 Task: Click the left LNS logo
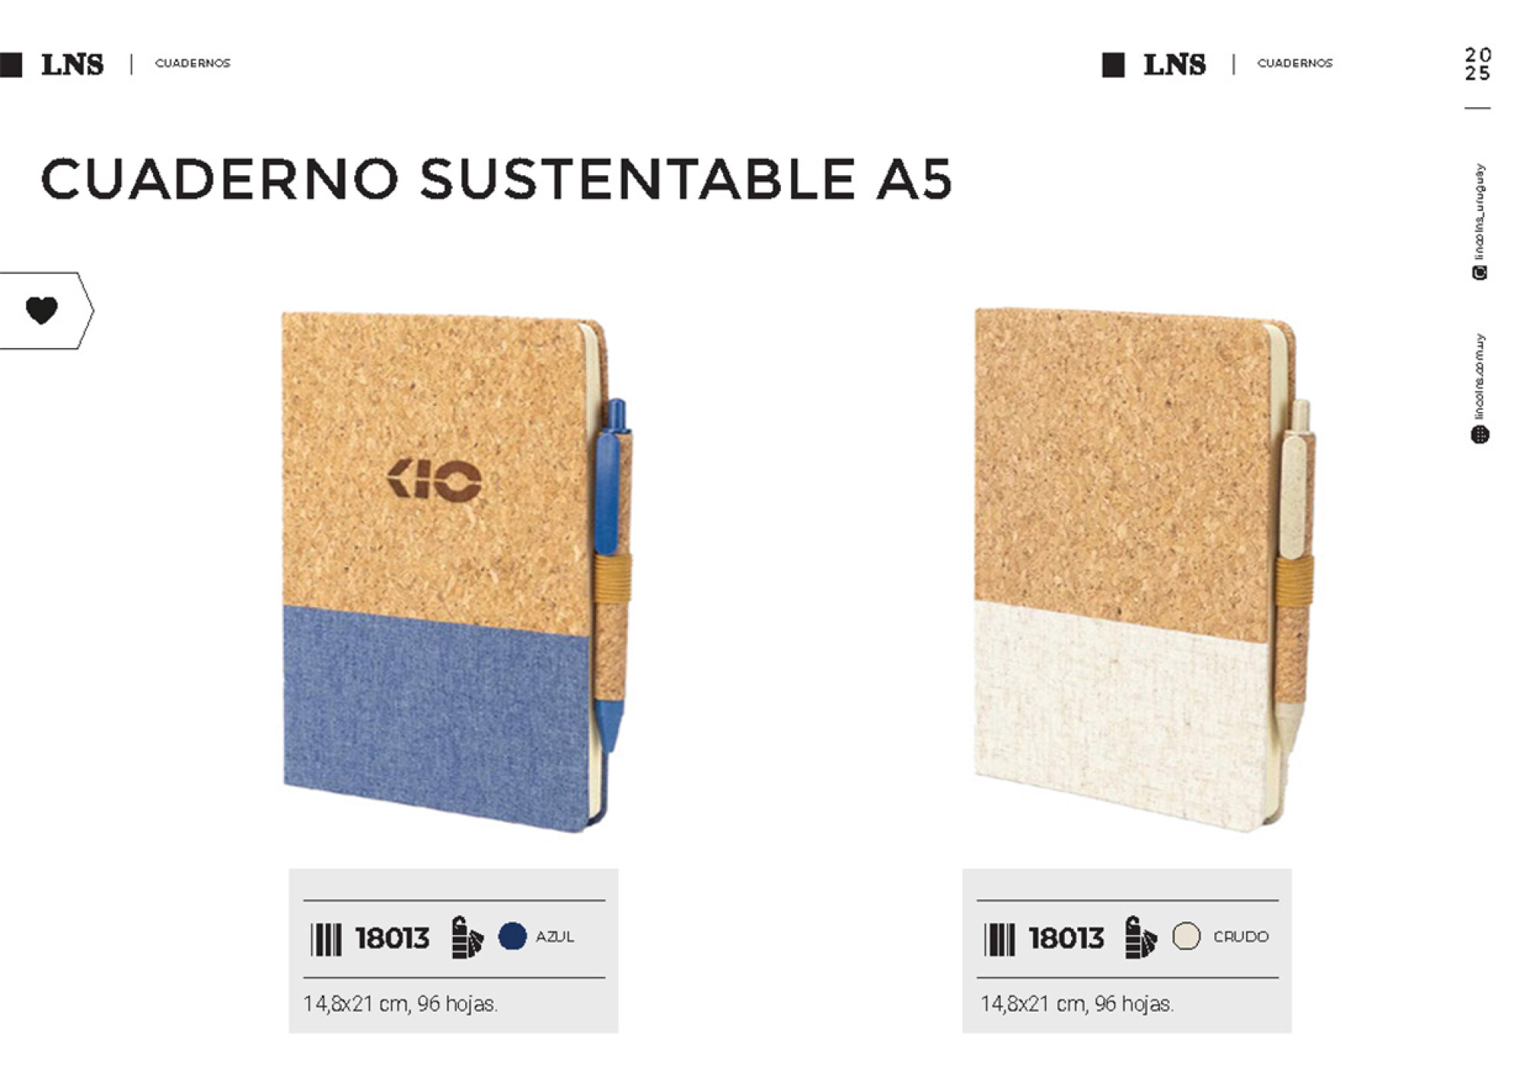pos(72,65)
